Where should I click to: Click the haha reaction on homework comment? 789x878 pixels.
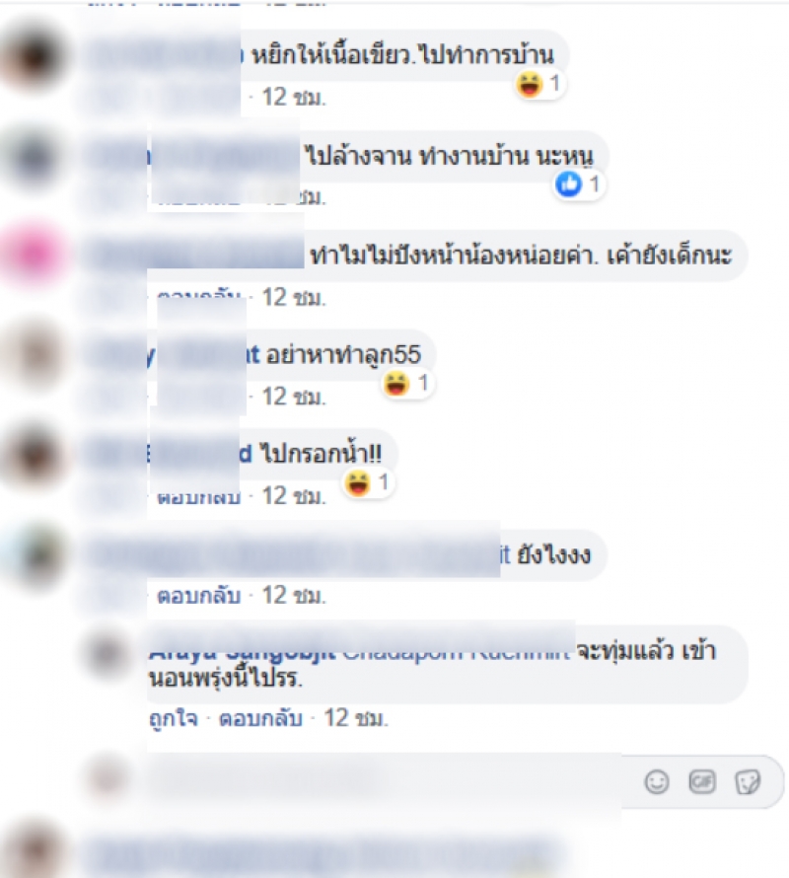point(538,85)
